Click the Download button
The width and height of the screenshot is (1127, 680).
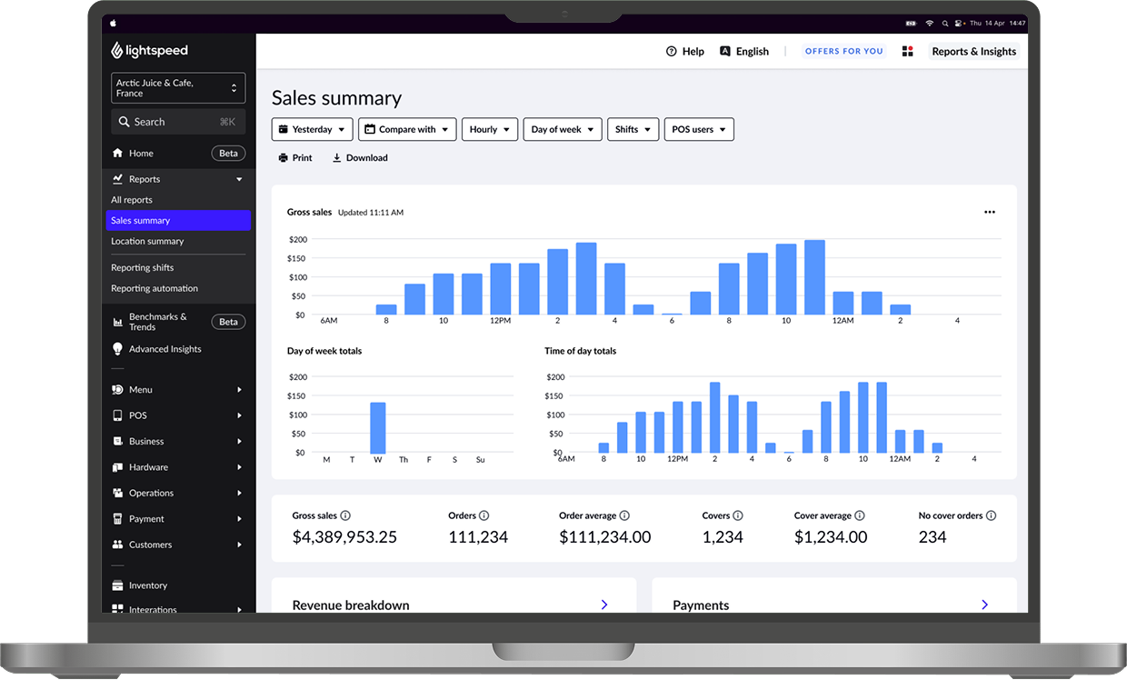360,158
